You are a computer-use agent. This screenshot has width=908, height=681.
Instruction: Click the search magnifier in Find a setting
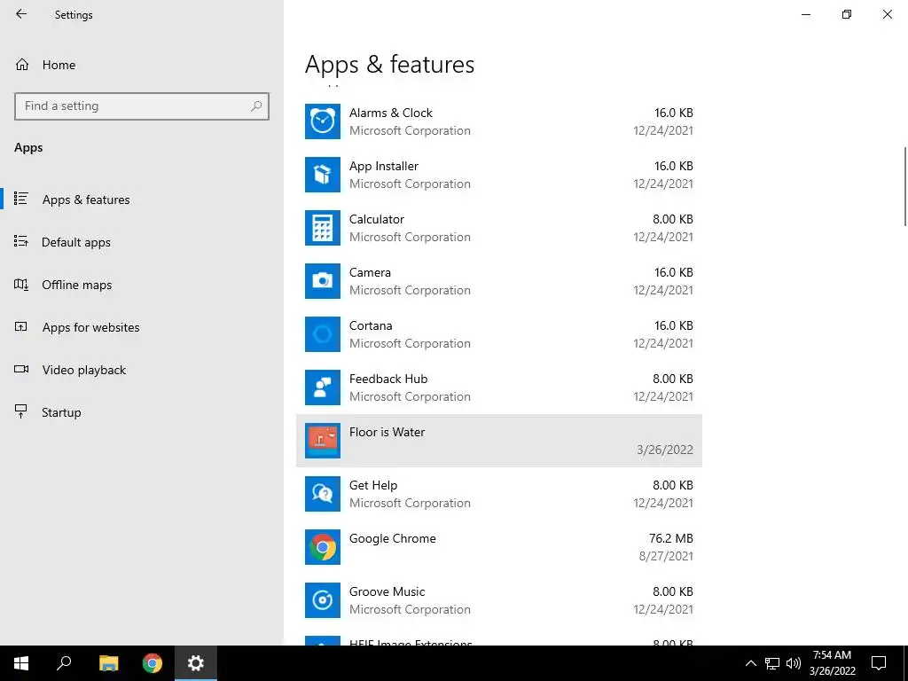tap(256, 106)
